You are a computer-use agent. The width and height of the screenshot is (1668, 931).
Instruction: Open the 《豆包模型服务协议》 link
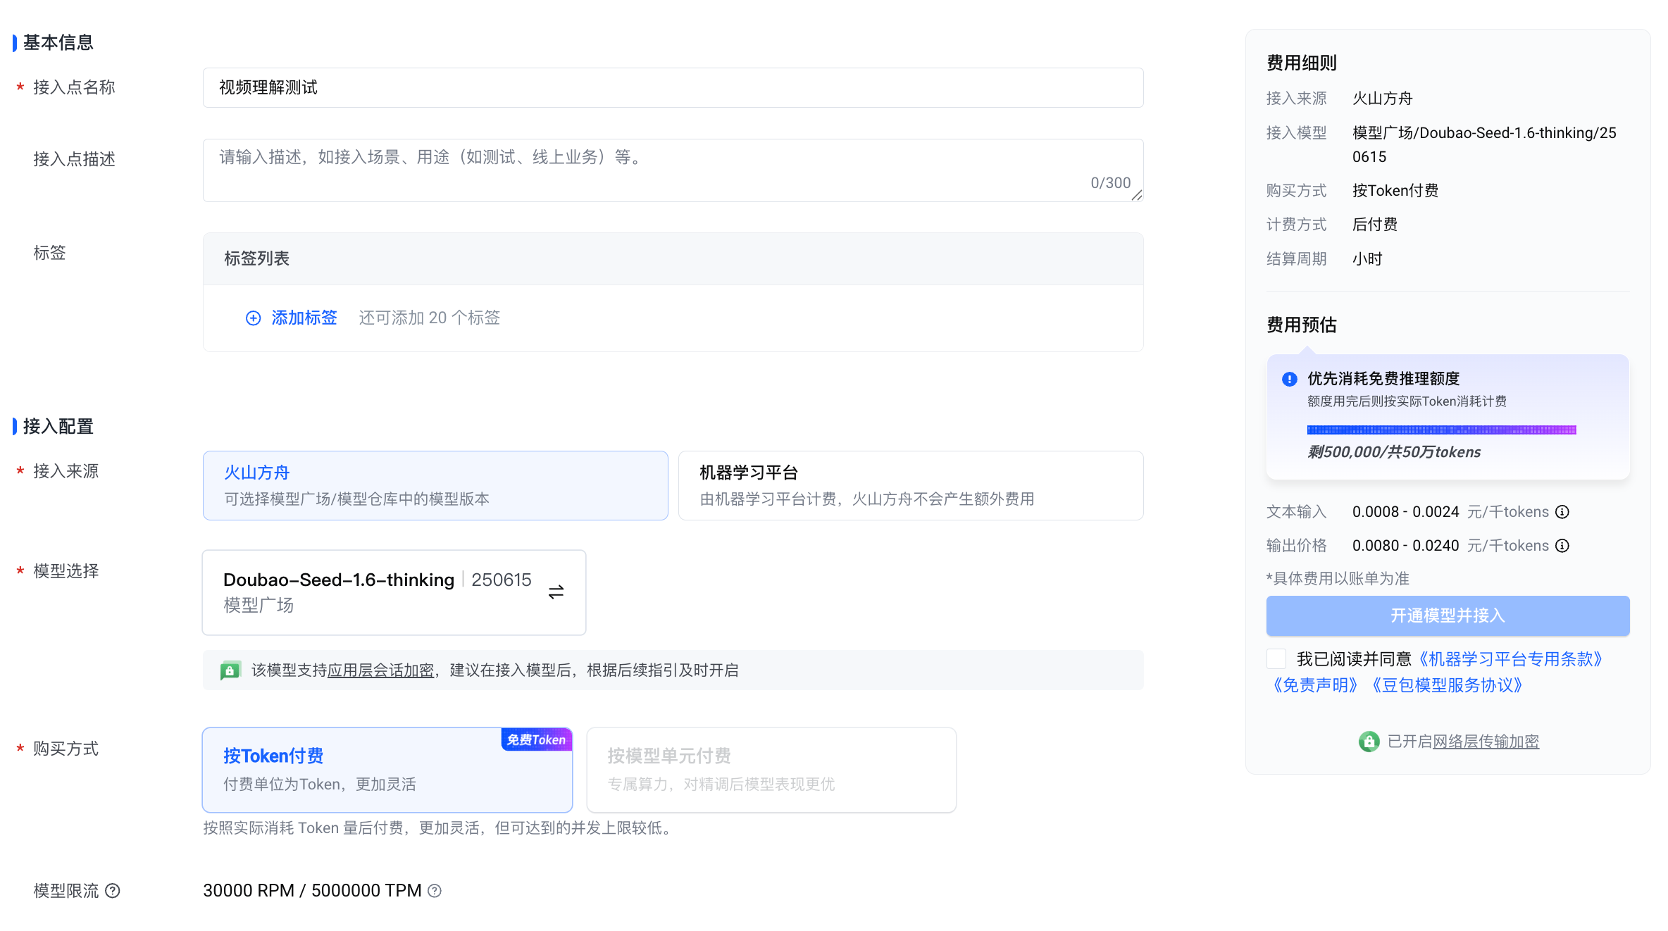(x=1447, y=685)
